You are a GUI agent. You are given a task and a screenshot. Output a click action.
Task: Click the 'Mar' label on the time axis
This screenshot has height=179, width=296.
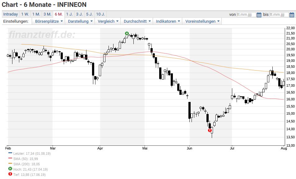(53, 148)
